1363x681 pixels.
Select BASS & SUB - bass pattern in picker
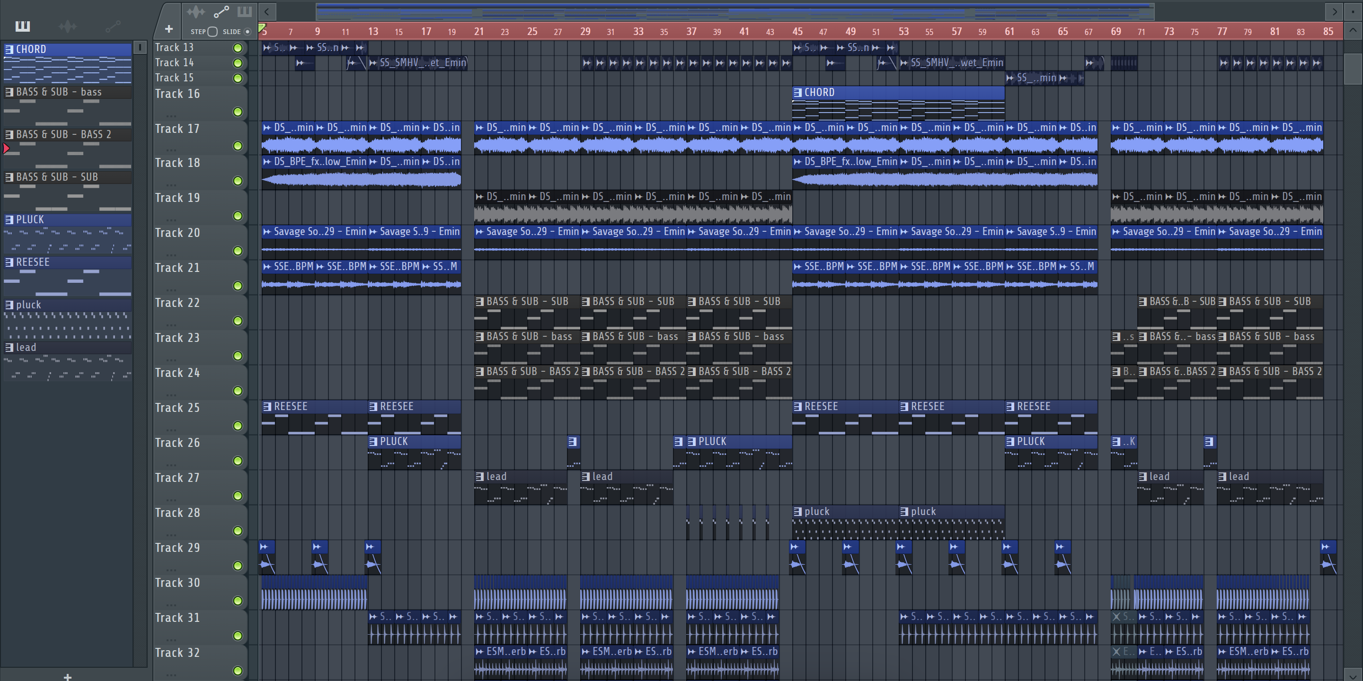point(67,106)
